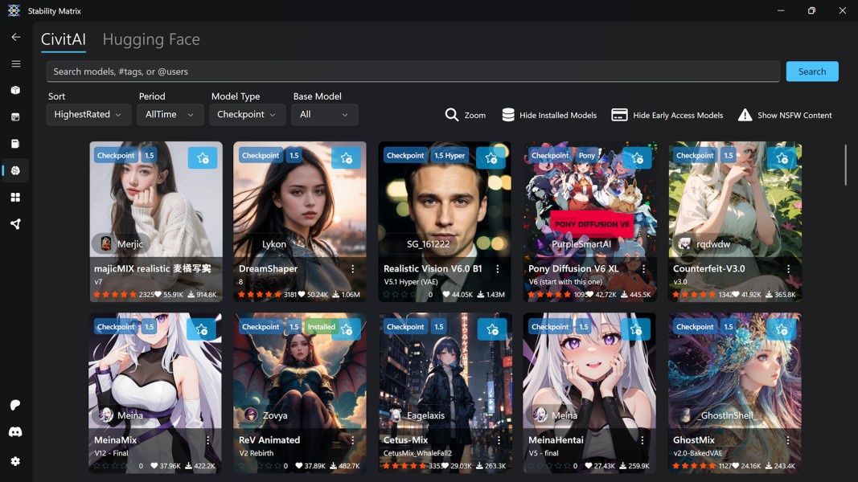Open the Output grid icon in sidebar
The image size is (858, 482).
16,198
